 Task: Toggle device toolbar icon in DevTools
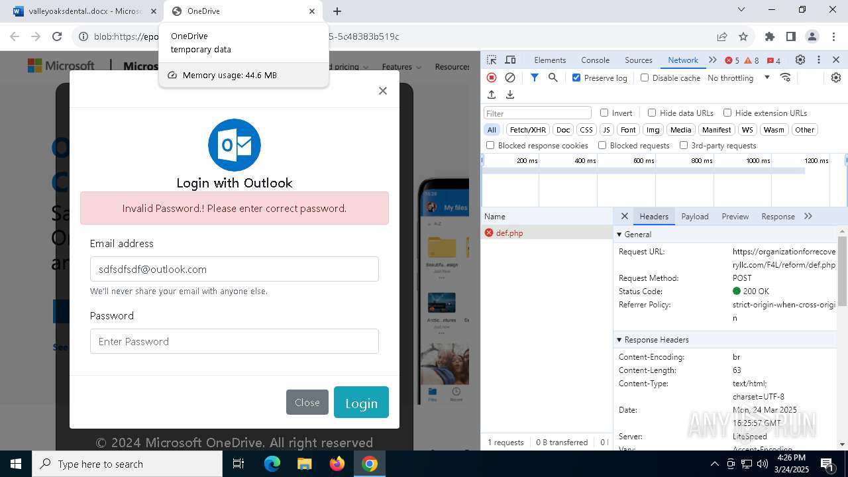coord(510,60)
